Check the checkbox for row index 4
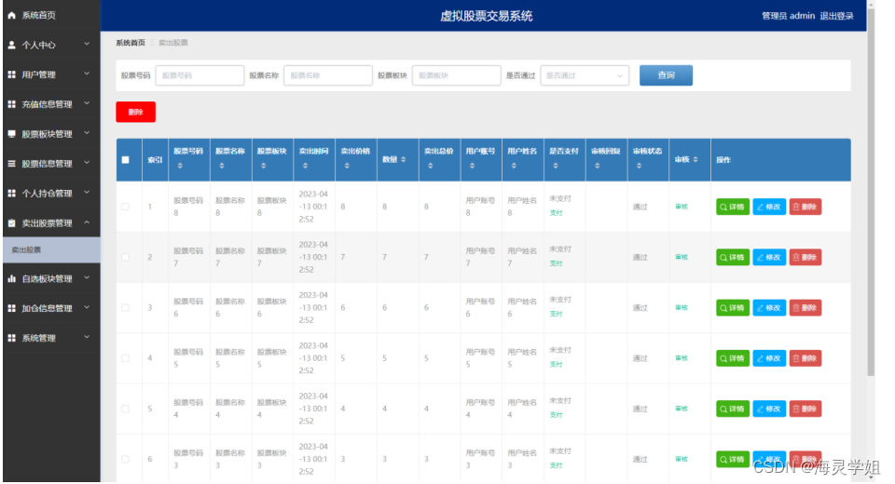 (126, 358)
